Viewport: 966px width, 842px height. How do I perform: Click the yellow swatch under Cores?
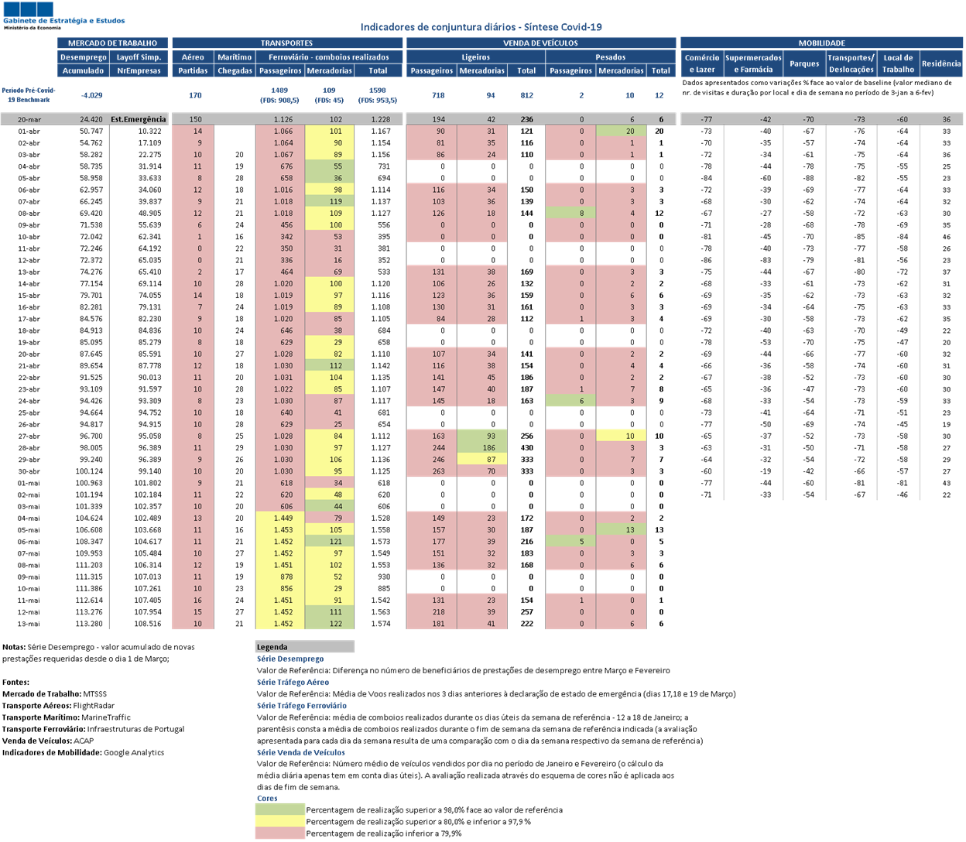click(x=280, y=820)
